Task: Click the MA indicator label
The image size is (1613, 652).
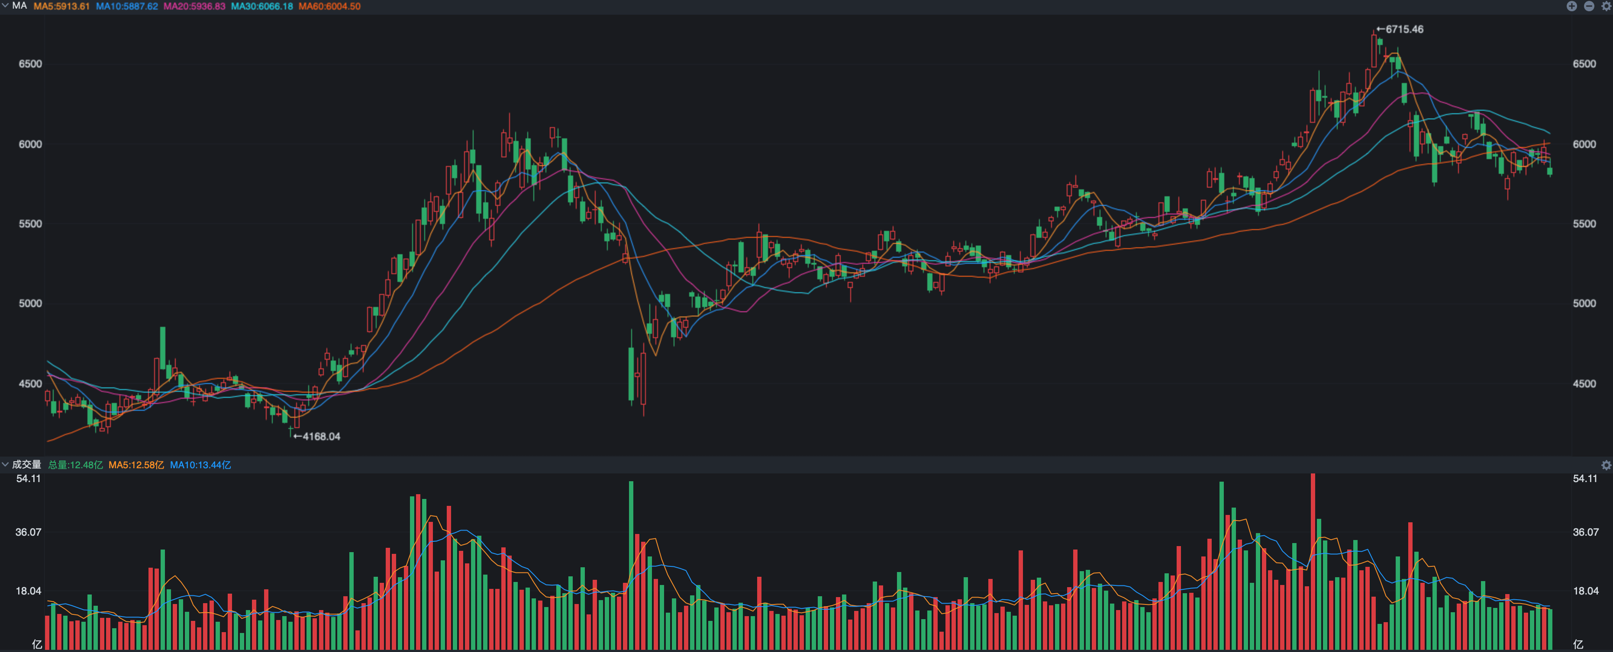Action: click(19, 6)
